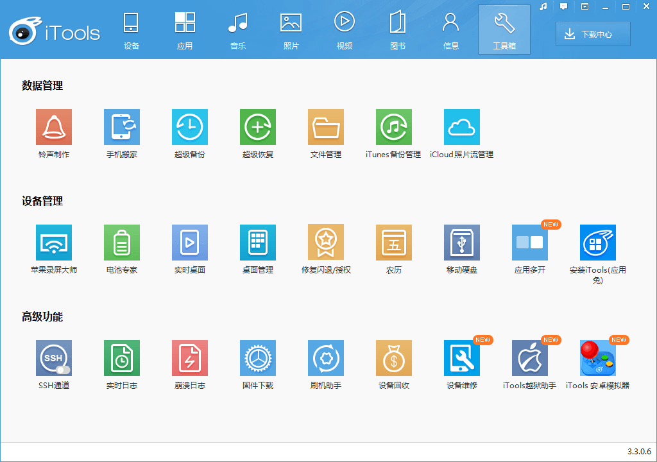
Task: Expand the title bar dropdown menu
Action: [x=584, y=6]
